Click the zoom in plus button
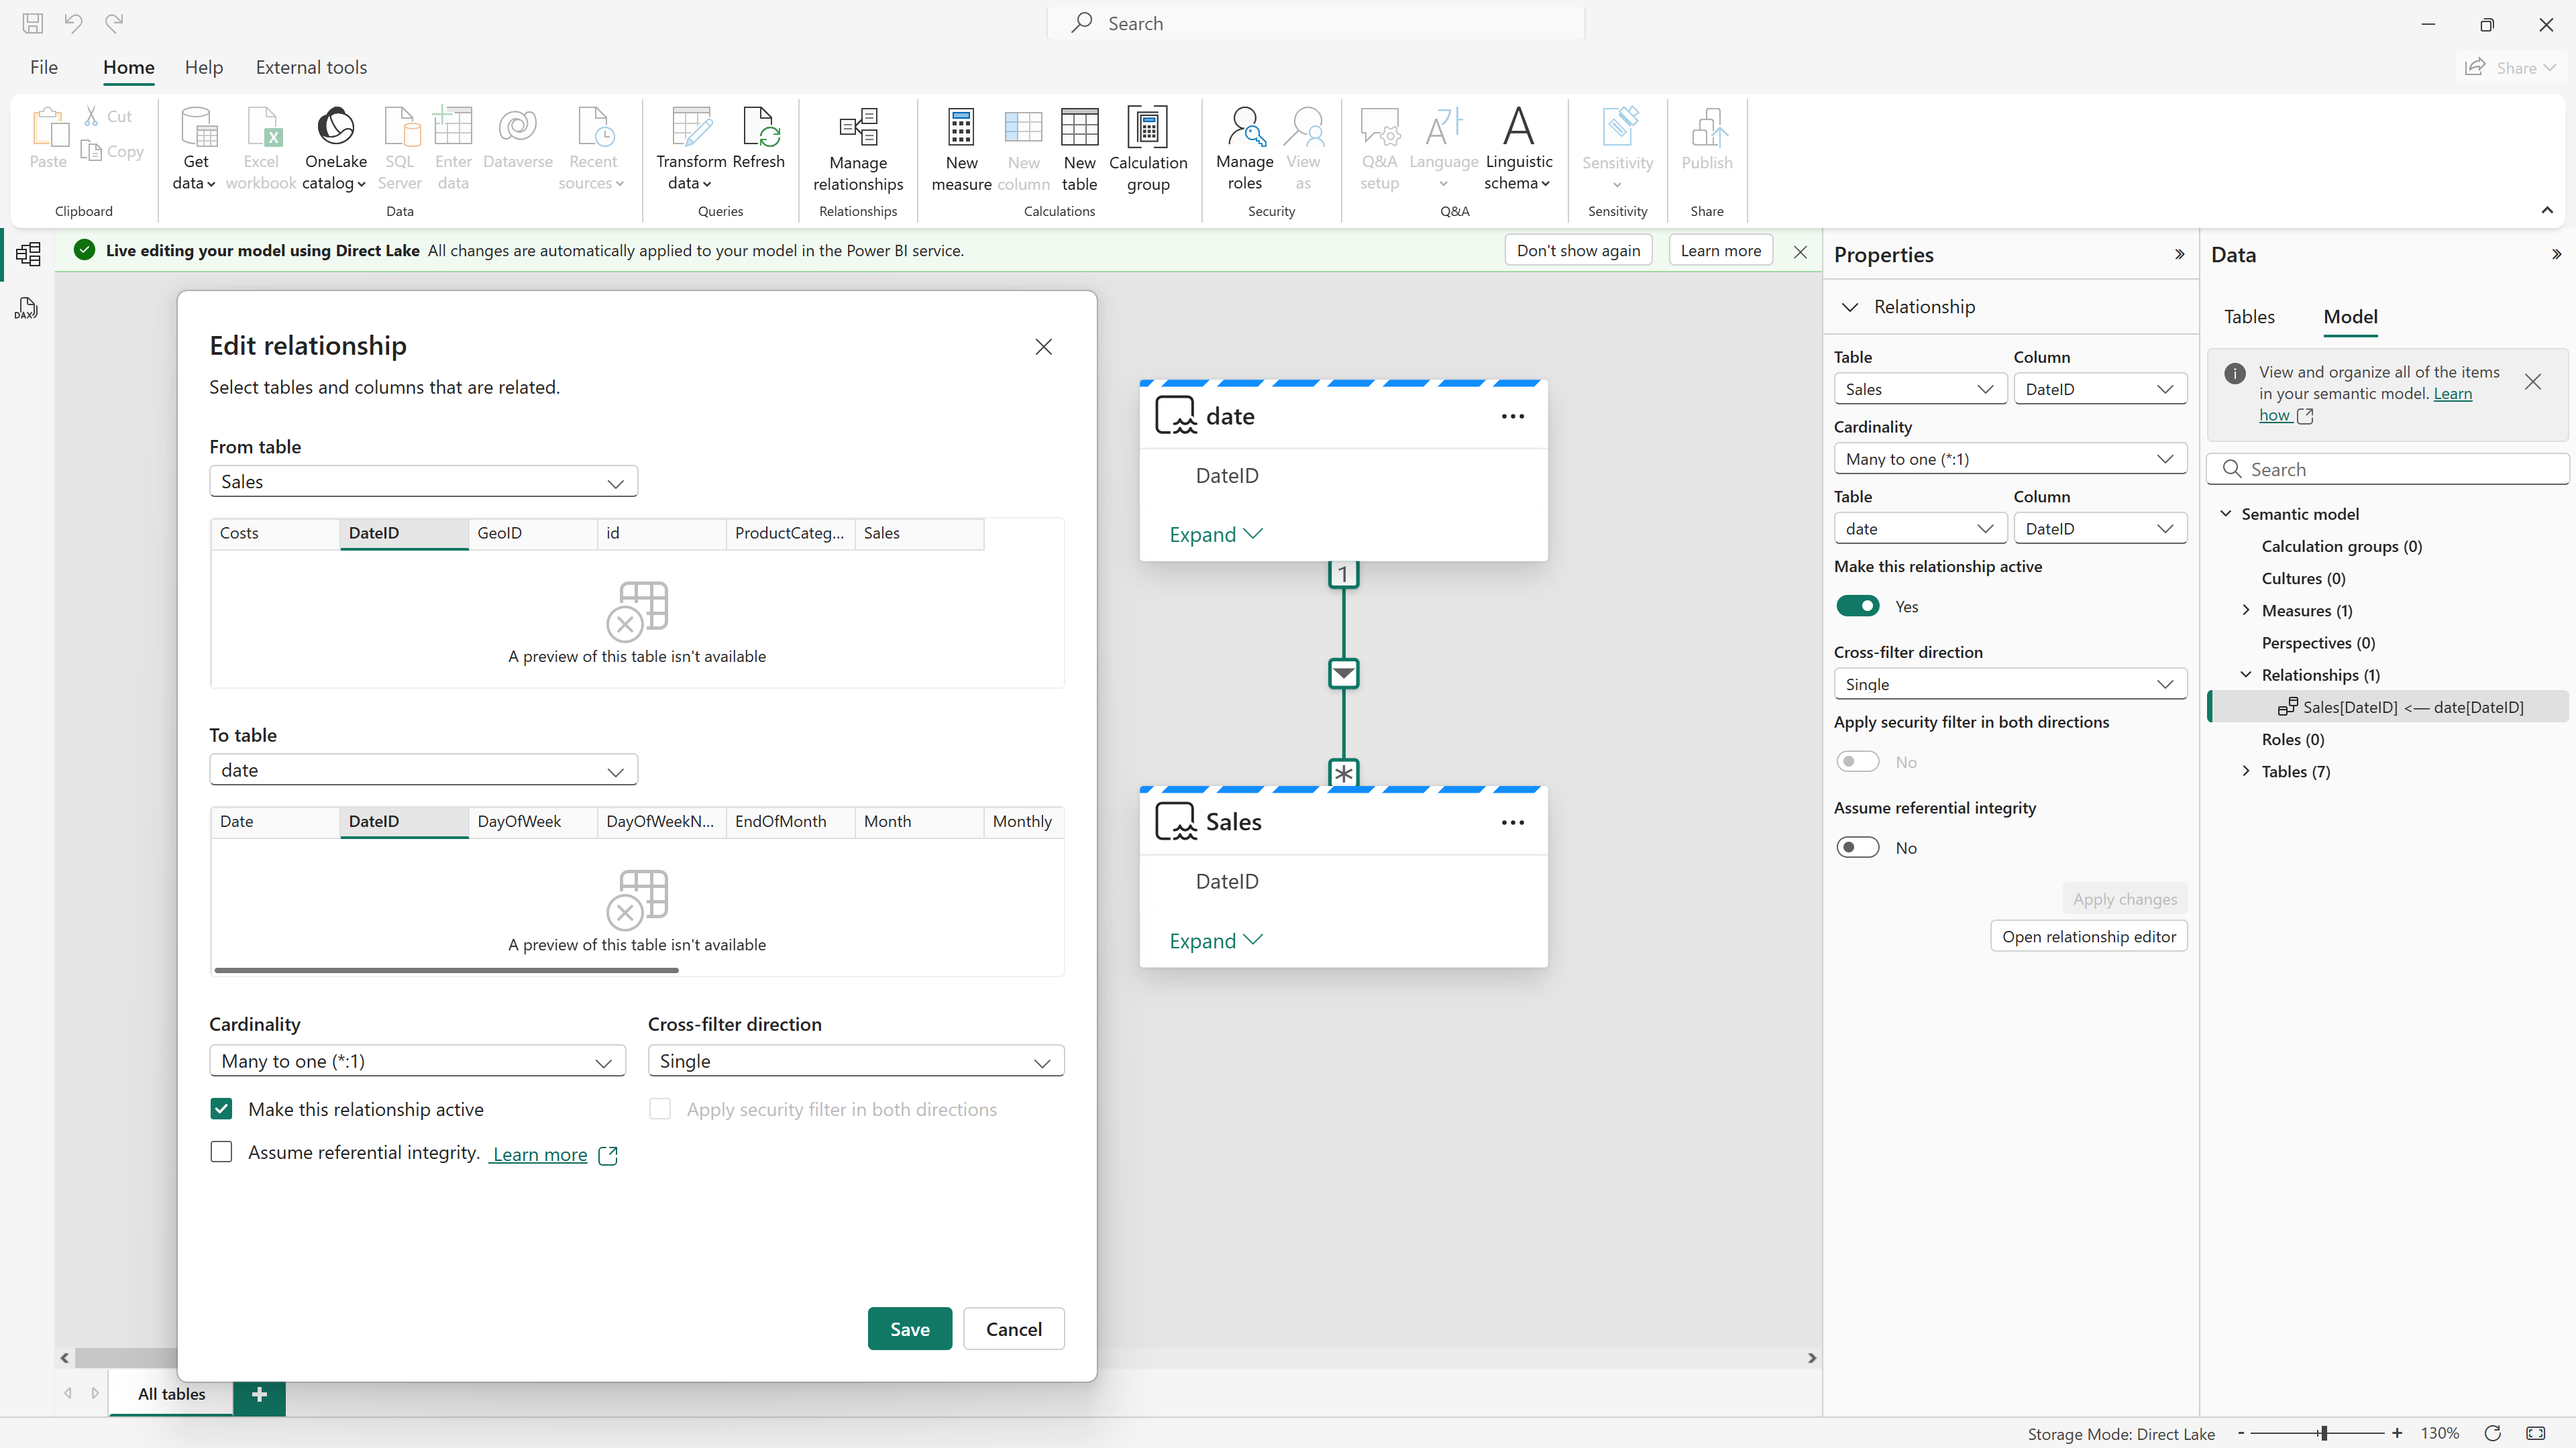This screenshot has height=1448, width=2576. coord(2396,1433)
